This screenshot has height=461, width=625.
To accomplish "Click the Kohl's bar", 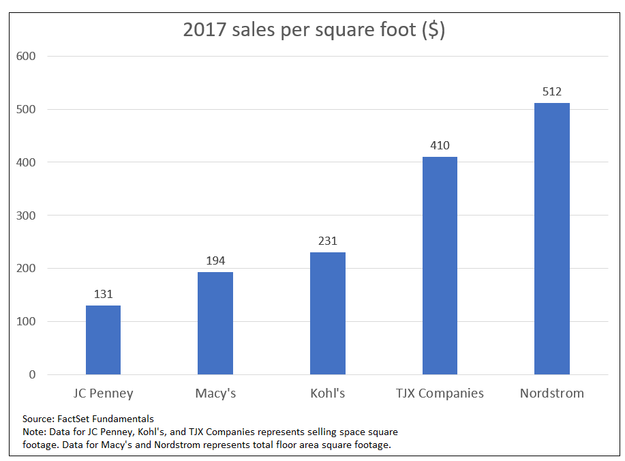I will [328, 313].
